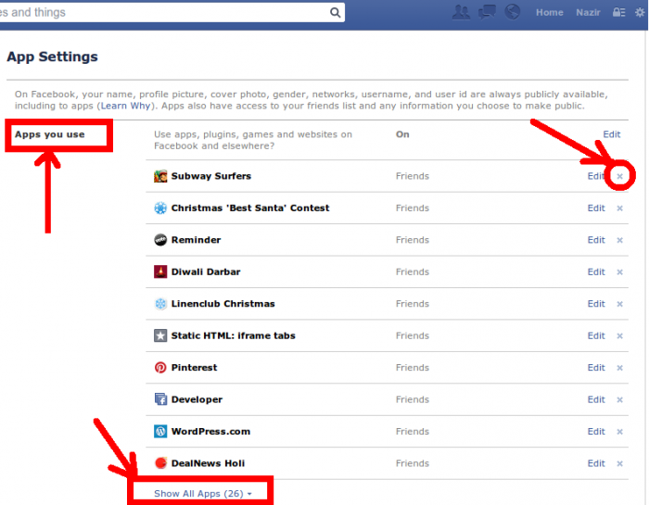Edit Static HTML: iframe tabs settings
Viewport: 649px width, 505px height.
tap(596, 335)
